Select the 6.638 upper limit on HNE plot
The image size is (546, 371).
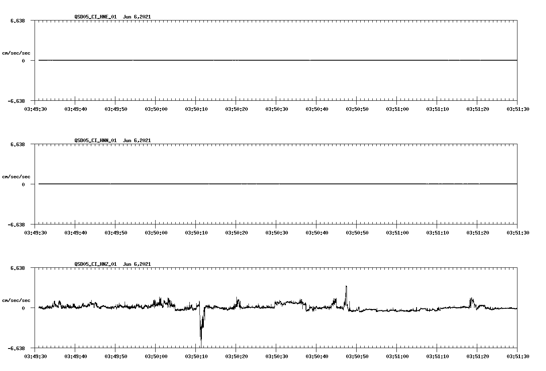[18, 20]
